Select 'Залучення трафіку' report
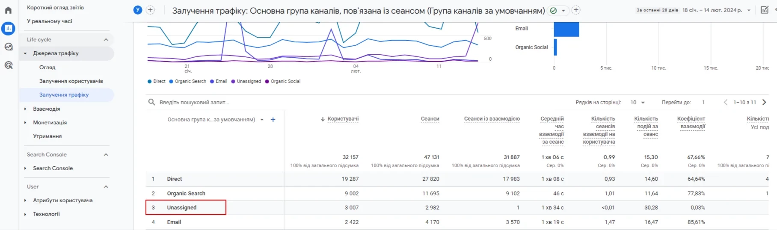The image size is (777, 230). [64, 95]
